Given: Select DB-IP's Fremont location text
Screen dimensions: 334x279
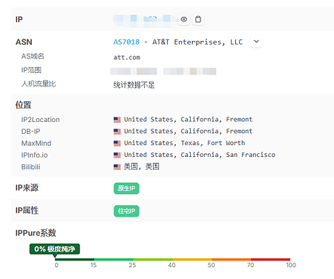Looking at the screenshot, I should (189, 131).
